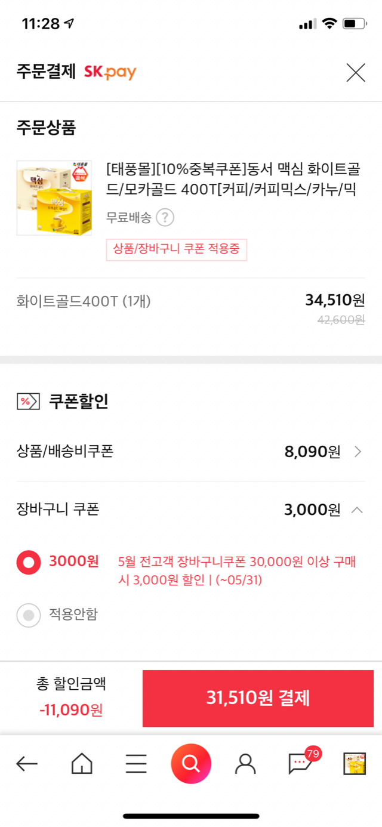Select the 적용안함 radio option
This screenshot has height=827, width=382.
coord(29,615)
